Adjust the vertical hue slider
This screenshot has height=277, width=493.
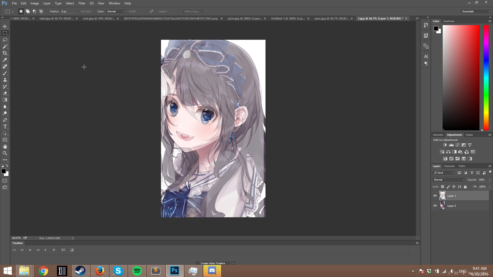pyautogui.click(x=486, y=78)
